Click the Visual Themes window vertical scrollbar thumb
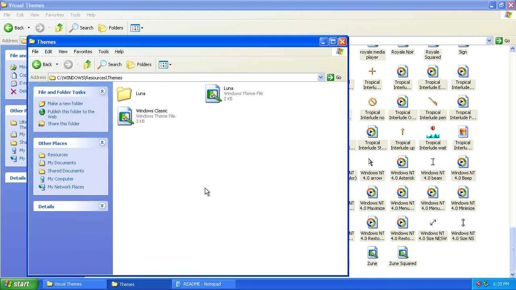Screen dimensions: 516x290 [x=512, y=249]
